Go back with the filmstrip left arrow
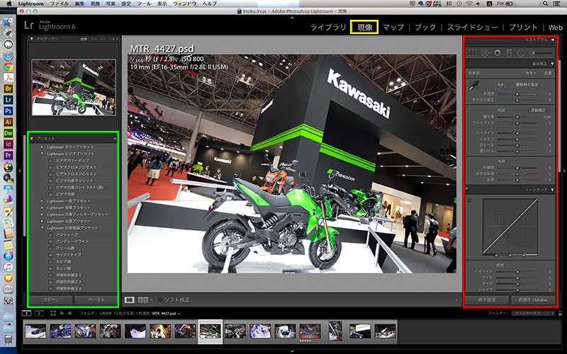 pos(62,313)
